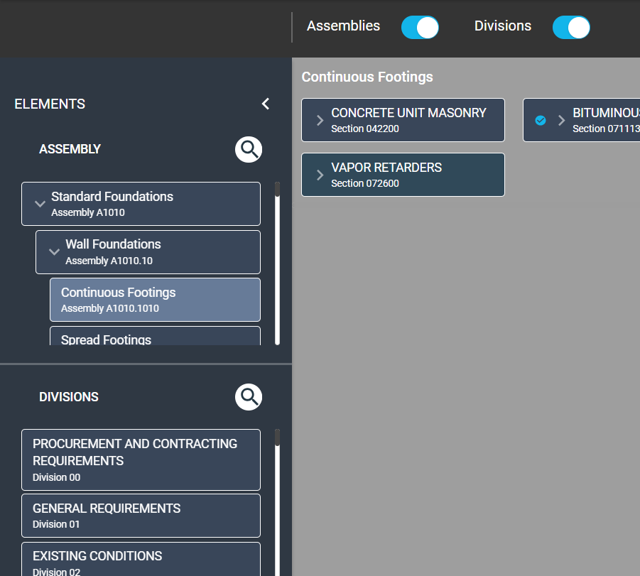This screenshot has width=640, height=576.
Task: Expand the Concrete Unit Masonry section
Action: point(320,120)
